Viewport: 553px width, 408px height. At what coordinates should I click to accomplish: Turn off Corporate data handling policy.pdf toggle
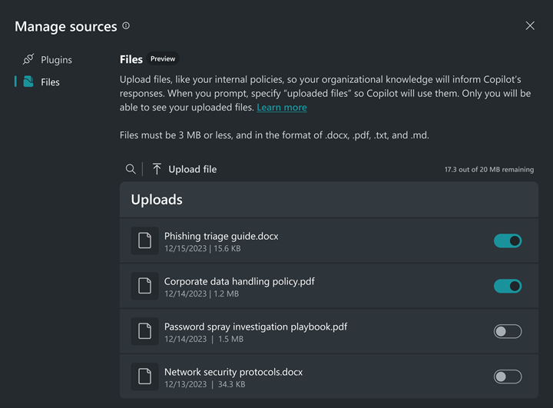508,286
